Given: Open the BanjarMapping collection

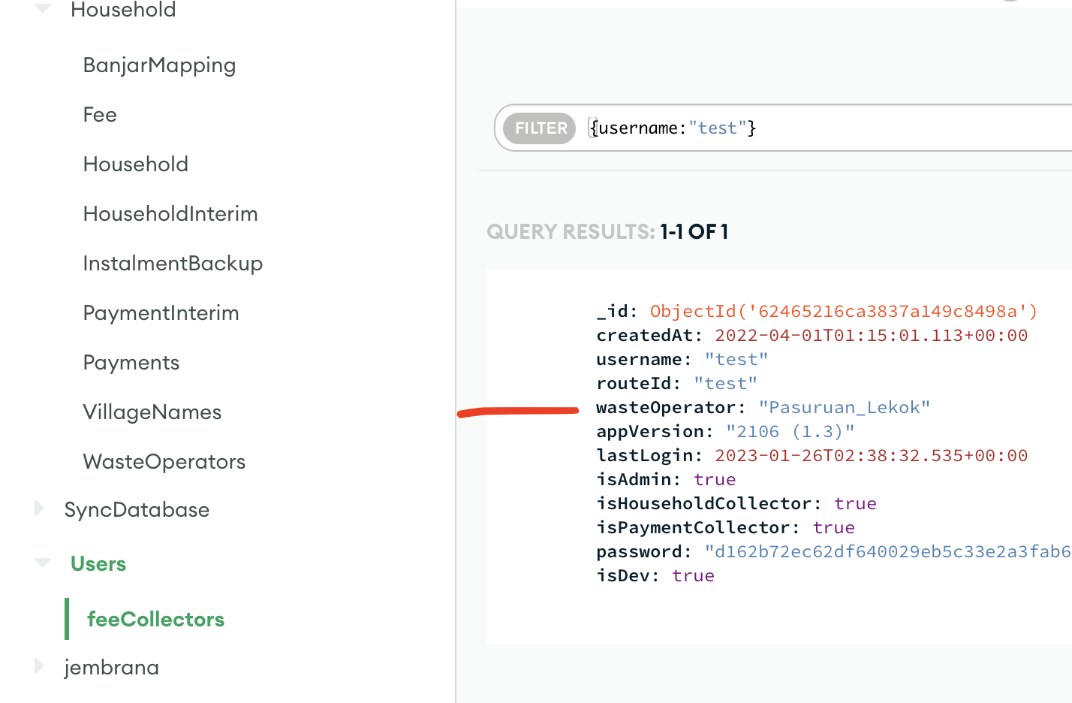Looking at the screenshot, I should tap(159, 65).
